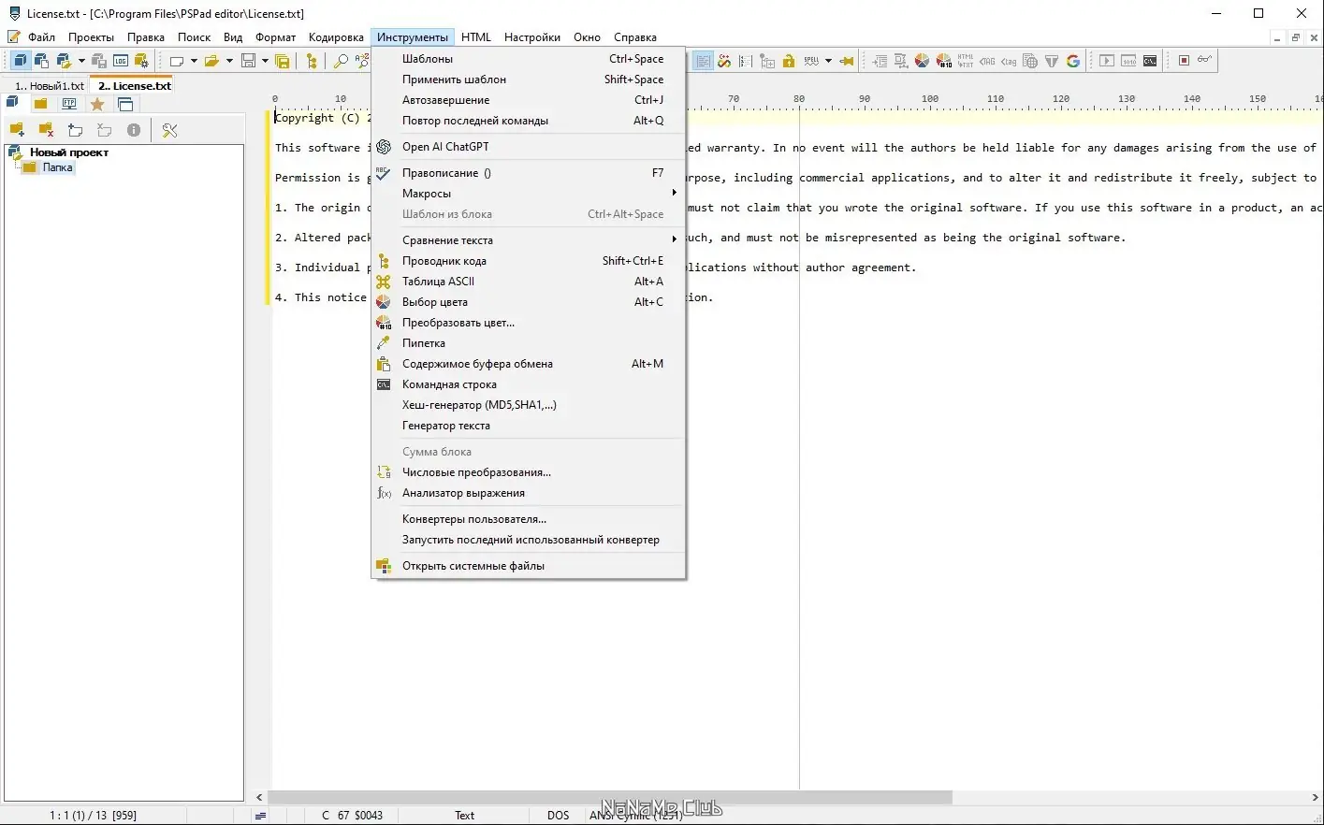Image resolution: width=1324 pixels, height=825 pixels.
Task: Open the HTML menu
Action: pyautogui.click(x=476, y=37)
